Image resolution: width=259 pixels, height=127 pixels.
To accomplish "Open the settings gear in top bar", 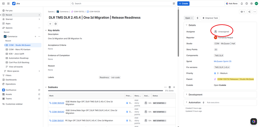I will click(x=251, y=3).
